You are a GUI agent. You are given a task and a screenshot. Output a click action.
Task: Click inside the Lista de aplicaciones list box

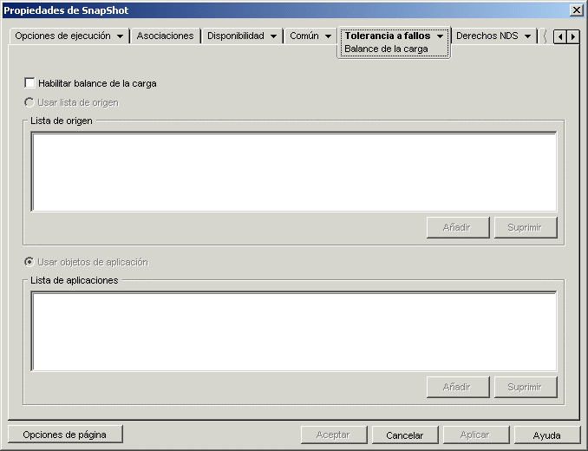(x=294, y=331)
